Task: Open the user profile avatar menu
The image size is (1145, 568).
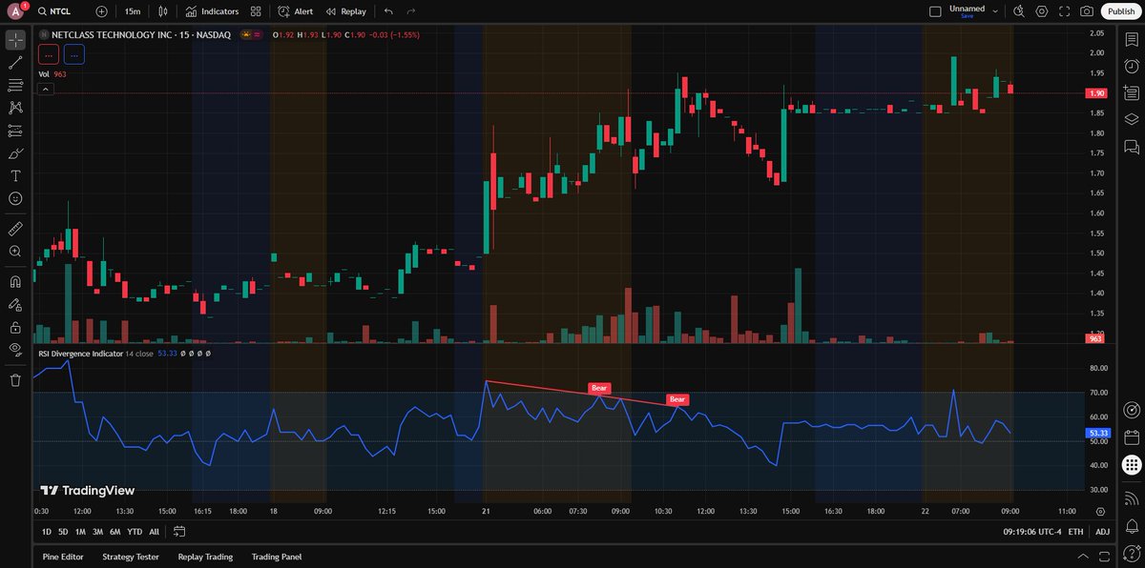Action: click(x=15, y=11)
